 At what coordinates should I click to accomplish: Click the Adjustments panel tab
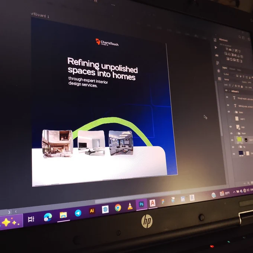[x=223, y=40]
